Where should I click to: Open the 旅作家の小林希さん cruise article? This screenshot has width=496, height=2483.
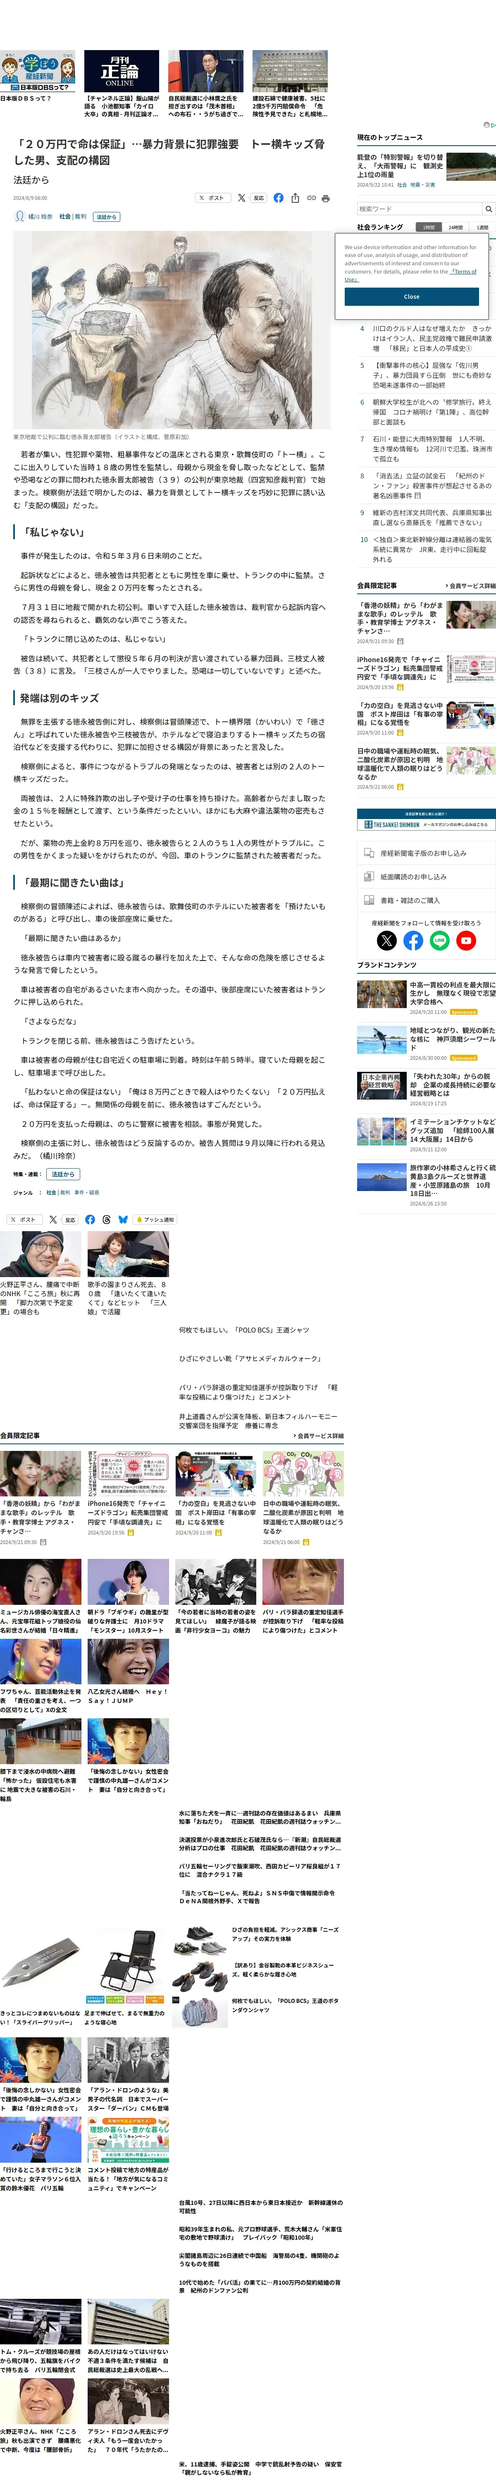coord(453,1181)
